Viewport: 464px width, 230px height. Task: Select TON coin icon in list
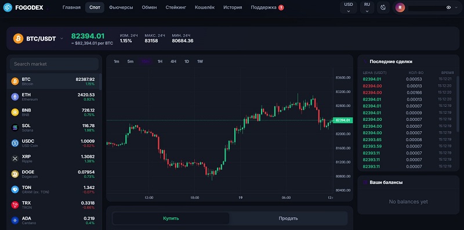[x=15, y=190]
